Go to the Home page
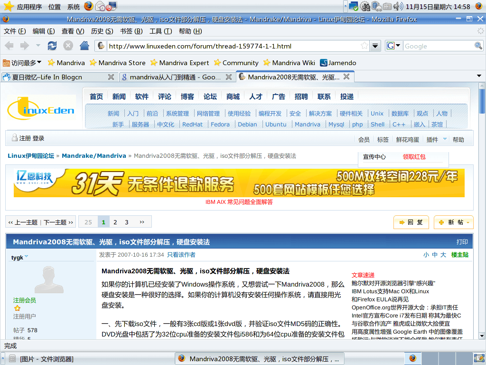486x365 pixels. pos(84,46)
